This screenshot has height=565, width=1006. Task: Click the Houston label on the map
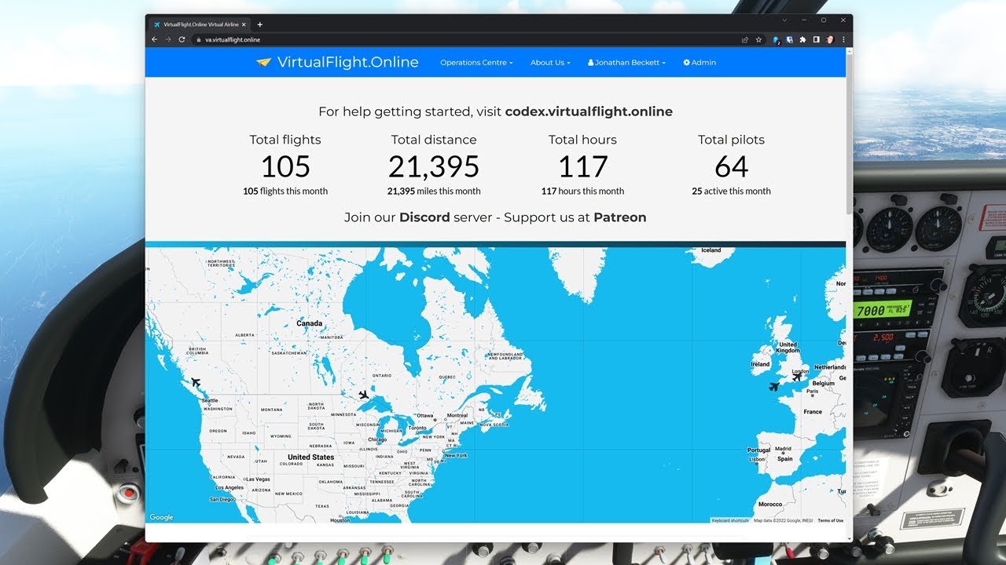(x=340, y=520)
